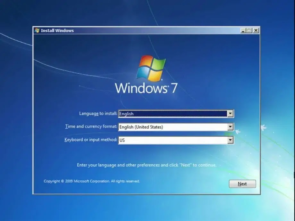Expand the Time and currency format dropdown arrow
295x221 pixels.
pyautogui.click(x=230, y=127)
